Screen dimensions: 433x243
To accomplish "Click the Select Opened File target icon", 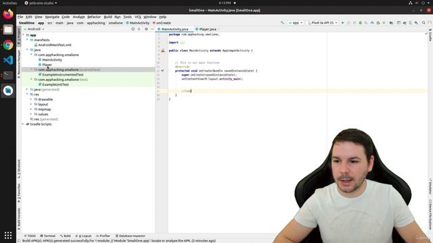I will point(133,29).
